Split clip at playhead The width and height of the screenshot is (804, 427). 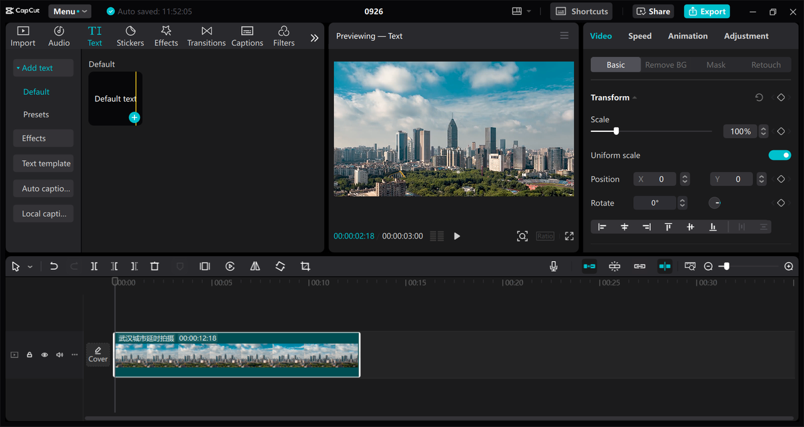[94, 266]
